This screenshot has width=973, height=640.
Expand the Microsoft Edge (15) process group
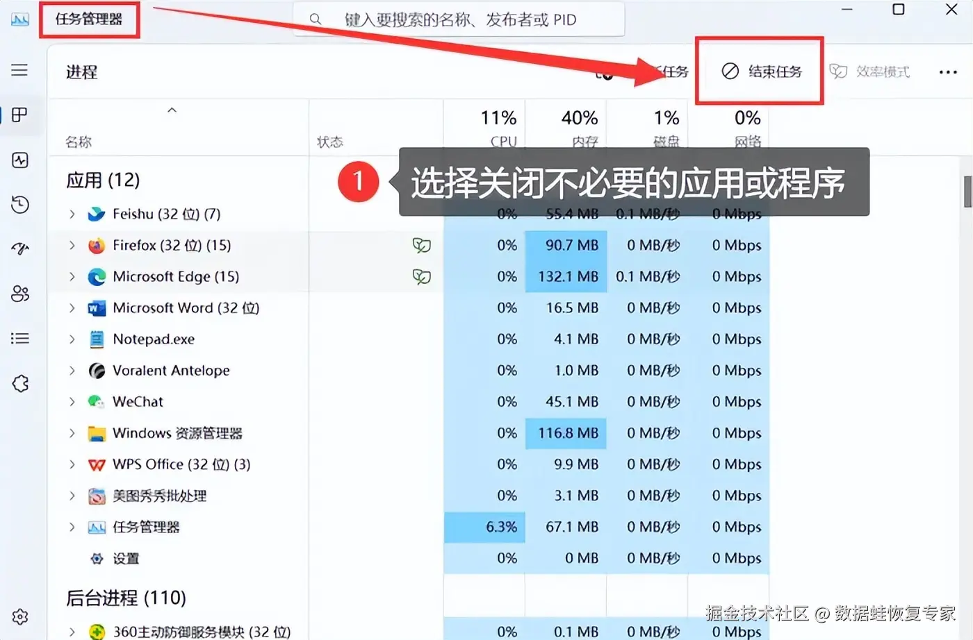[72, 276]
